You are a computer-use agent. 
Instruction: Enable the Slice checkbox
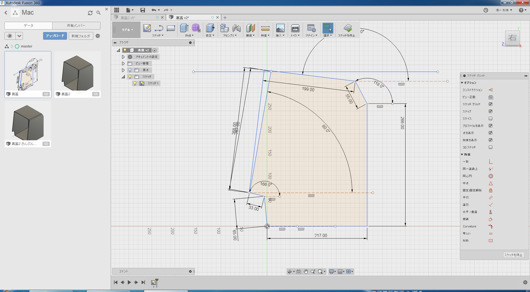pos(491,119)
